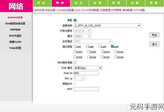Open the IP协议版本 IPv4/V6 dropdown
The width and height of the screenshot is (164, 112).
pos(82,31)
